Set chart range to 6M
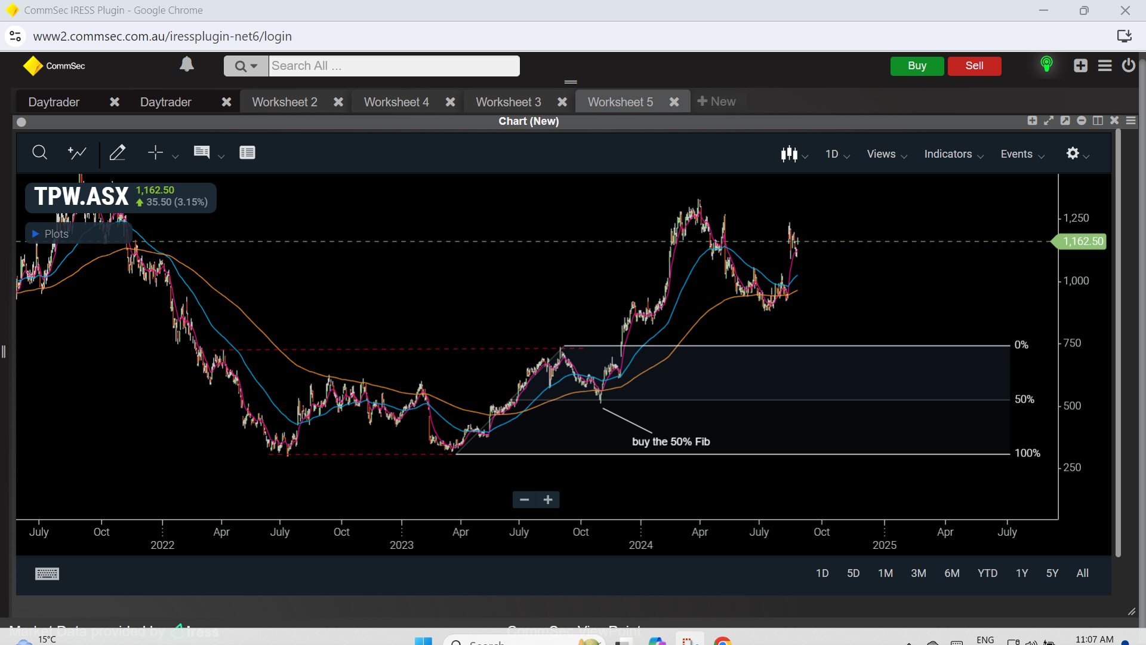 pos(951,573)
